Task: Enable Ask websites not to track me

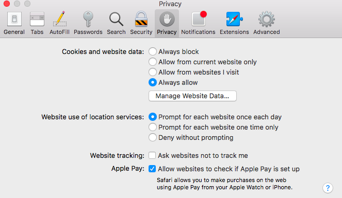Action: point(152,155)
